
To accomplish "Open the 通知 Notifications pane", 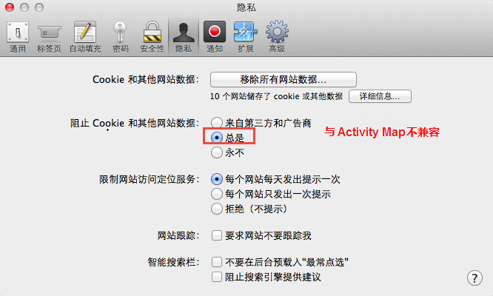I will [215, 37].
